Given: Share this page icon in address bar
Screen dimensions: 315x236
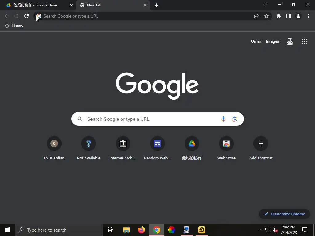Looking at the screenshot, I should 257,16.
